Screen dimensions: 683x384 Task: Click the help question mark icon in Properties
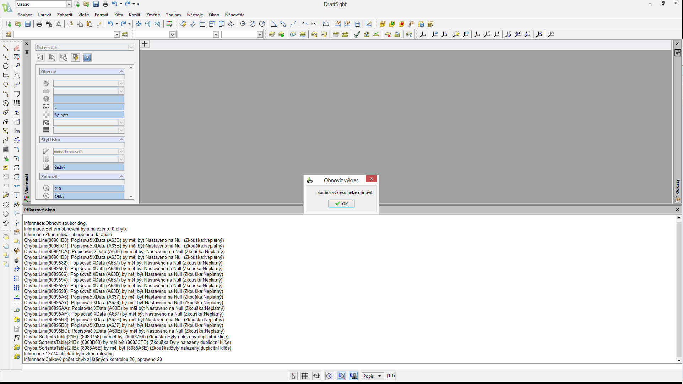(x=87, y=57)
